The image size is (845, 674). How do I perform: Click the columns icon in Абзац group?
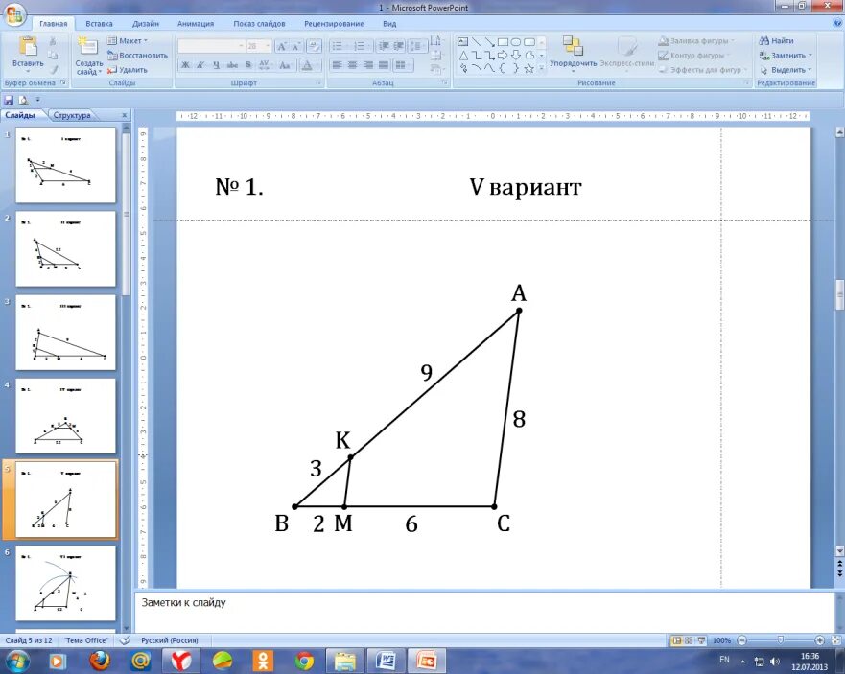click(402, 65)
